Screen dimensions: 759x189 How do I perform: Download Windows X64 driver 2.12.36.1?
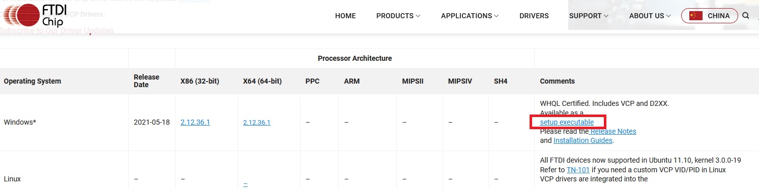[x=257, y=122]
